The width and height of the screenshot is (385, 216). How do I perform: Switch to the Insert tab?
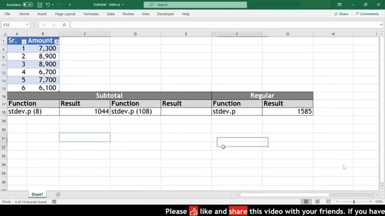[42, 14]
